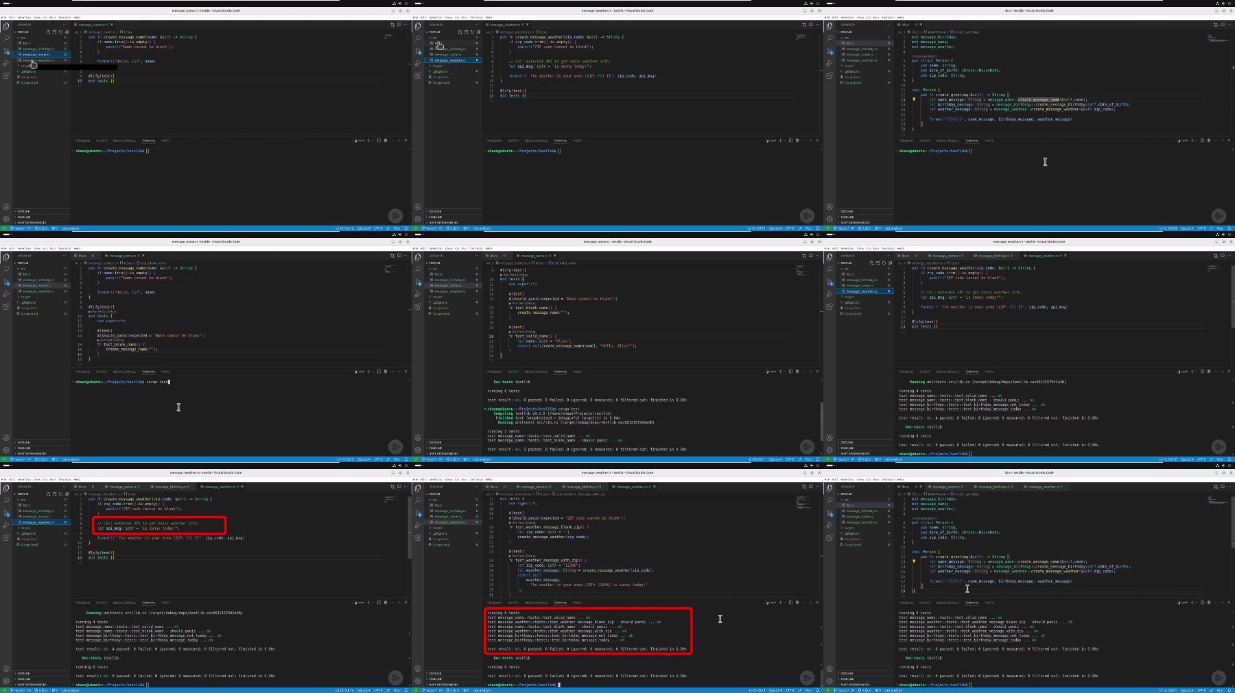Open Source Control in top-left screenshot's activity bar
This screenshot has width=1235, height=693.
coord(6,50)
